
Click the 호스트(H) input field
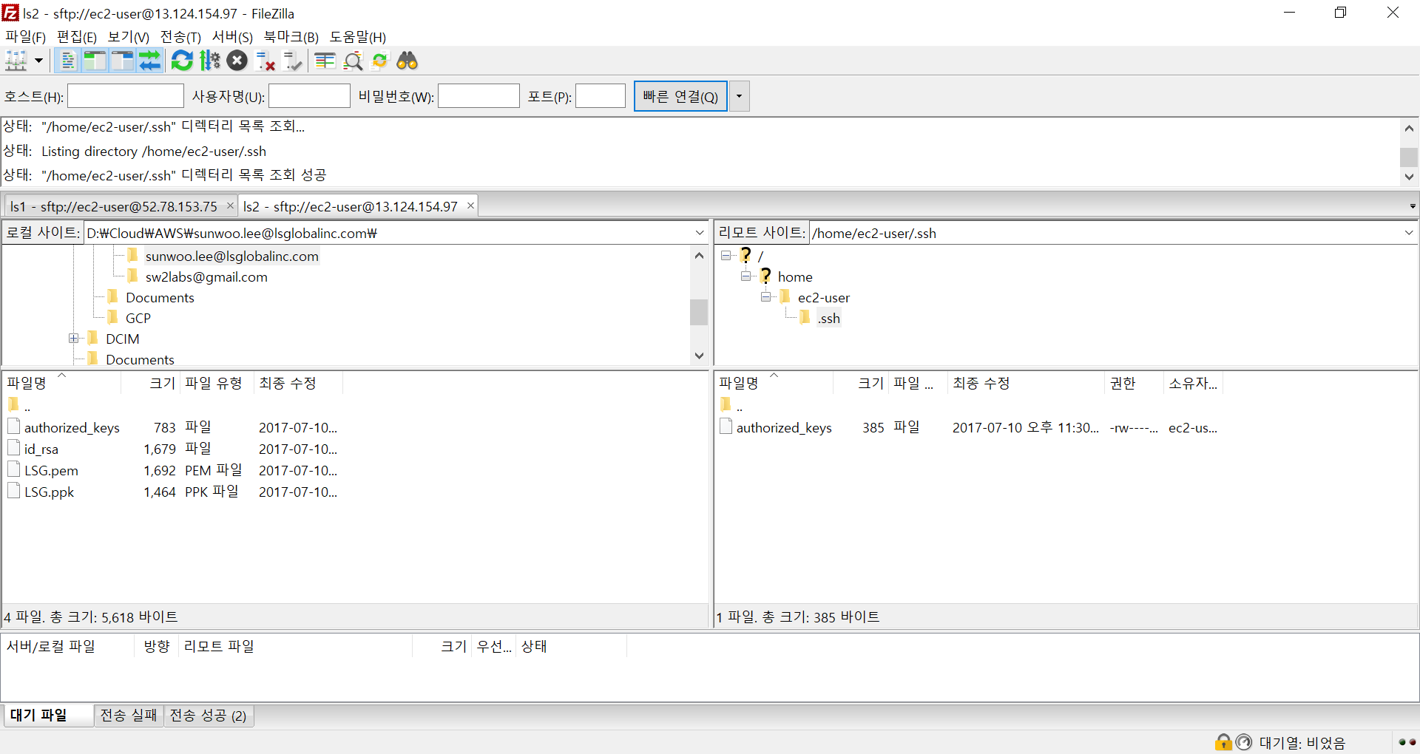tap(126, 96)
